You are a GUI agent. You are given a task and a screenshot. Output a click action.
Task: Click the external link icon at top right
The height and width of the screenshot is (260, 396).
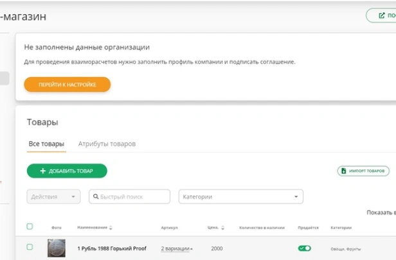[x=382, y=15]
